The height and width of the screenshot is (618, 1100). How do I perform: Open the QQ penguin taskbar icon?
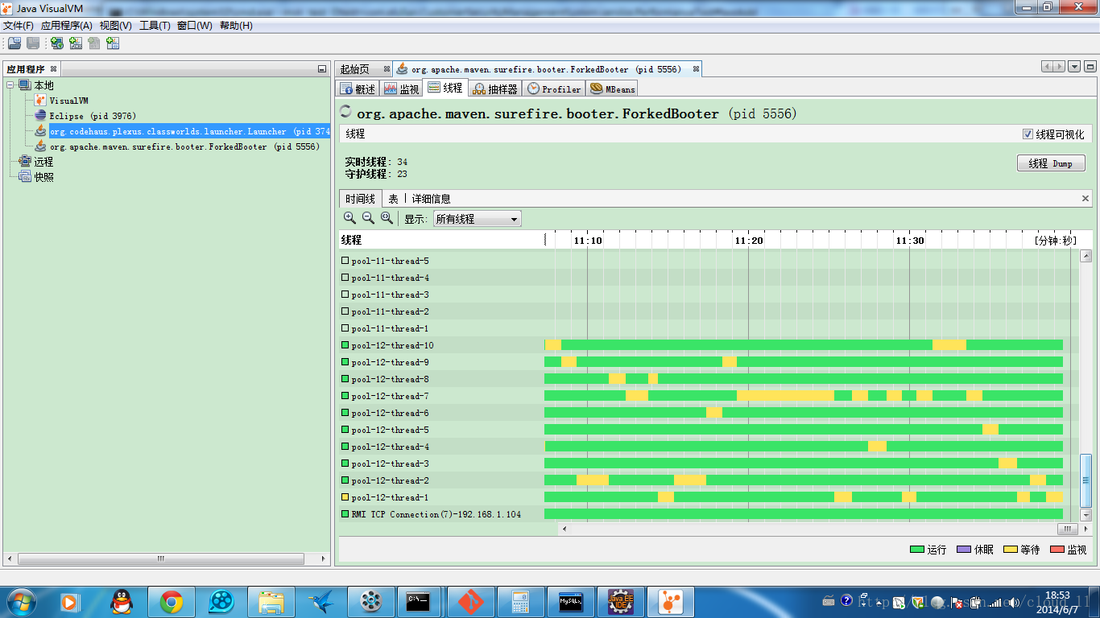(121, 601)
